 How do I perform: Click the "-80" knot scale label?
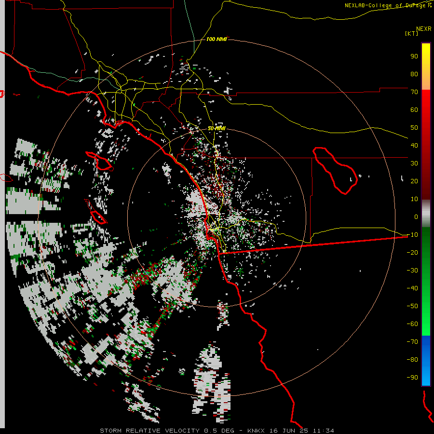click(x=412, y=360)
